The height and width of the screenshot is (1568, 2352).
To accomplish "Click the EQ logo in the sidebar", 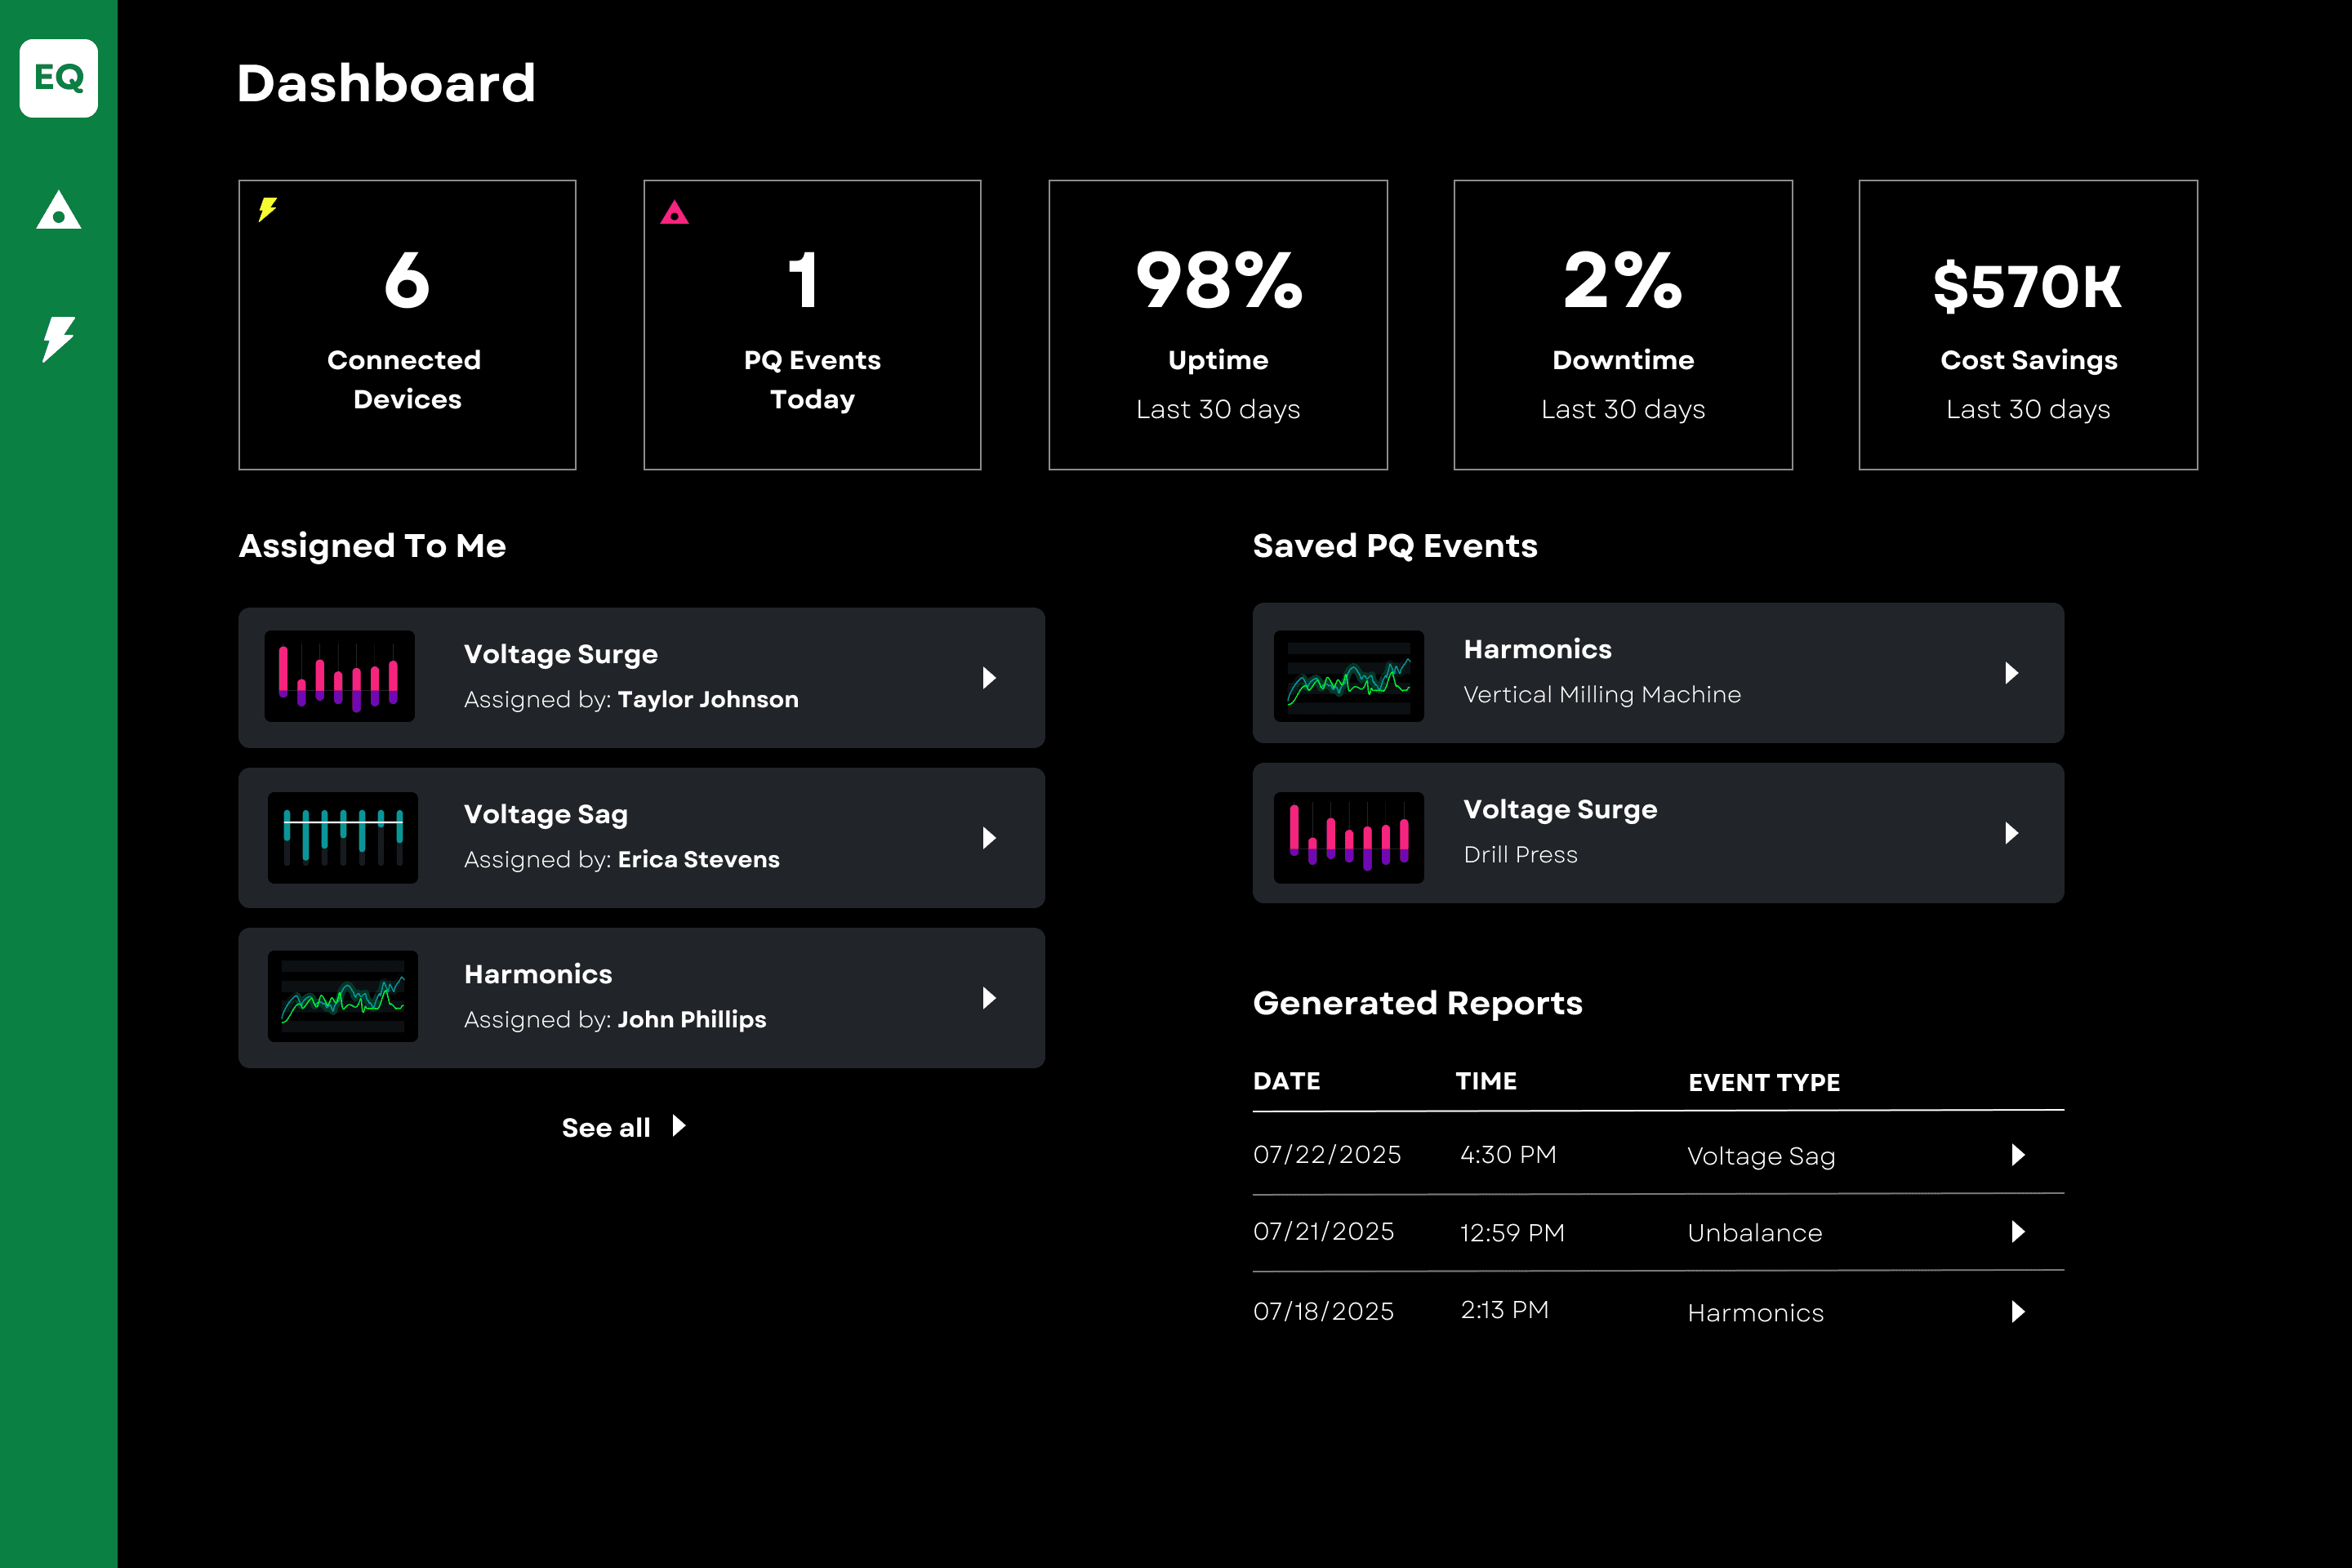I will [58, 79].
